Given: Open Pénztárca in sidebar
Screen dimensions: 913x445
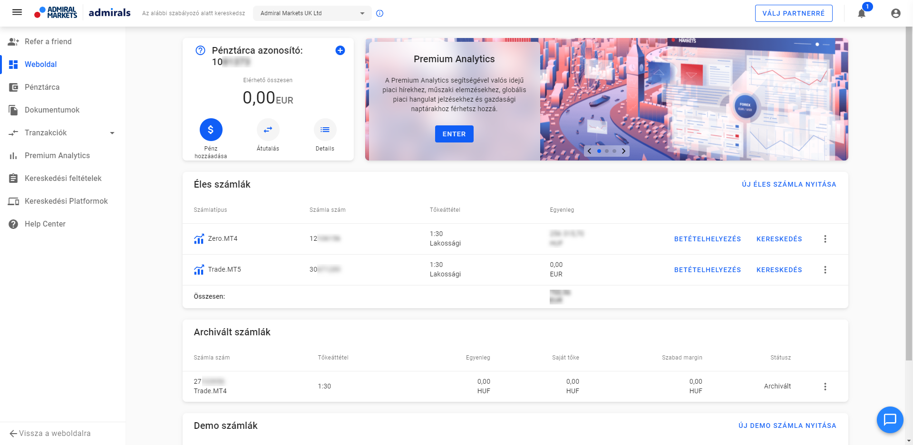Looking at the screenshot, I should click(63, 87).
